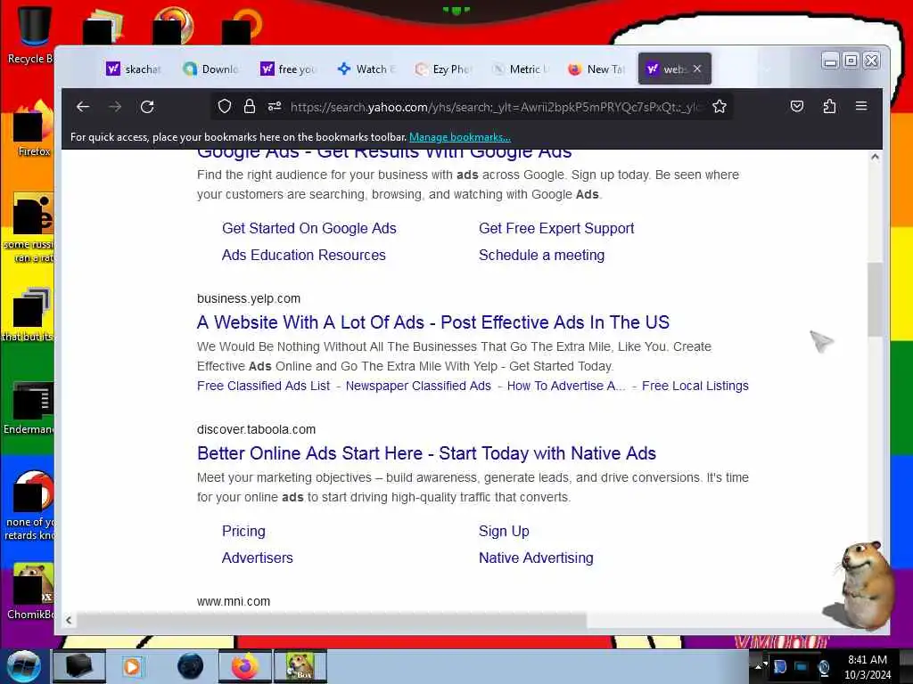Switch to the 'free you' Yahoo tab
Screen dimensions: 913x684
coord(287,69)
